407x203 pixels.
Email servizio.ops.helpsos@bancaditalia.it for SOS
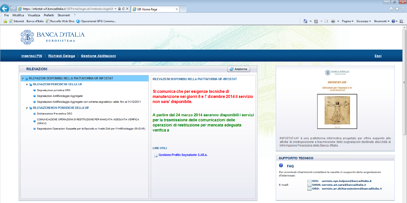click(x=347, y=181)
